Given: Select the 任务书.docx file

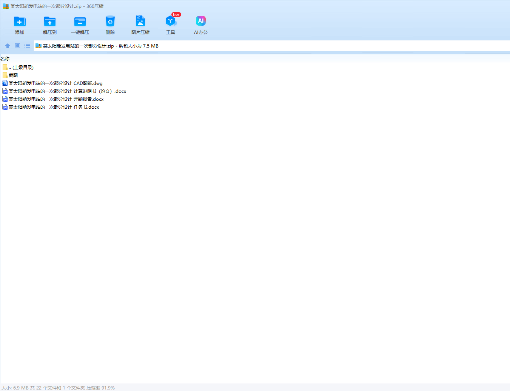Looking at the screenshot, I should pos(51,107).
